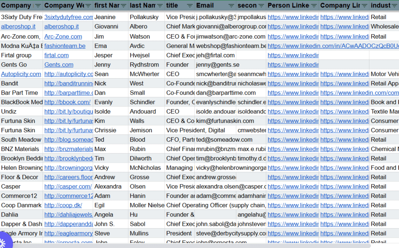The image size is (399, 248).
Task: Select the email cell "kim@furtunaskin.com"
Action: (x=216, y=121)
